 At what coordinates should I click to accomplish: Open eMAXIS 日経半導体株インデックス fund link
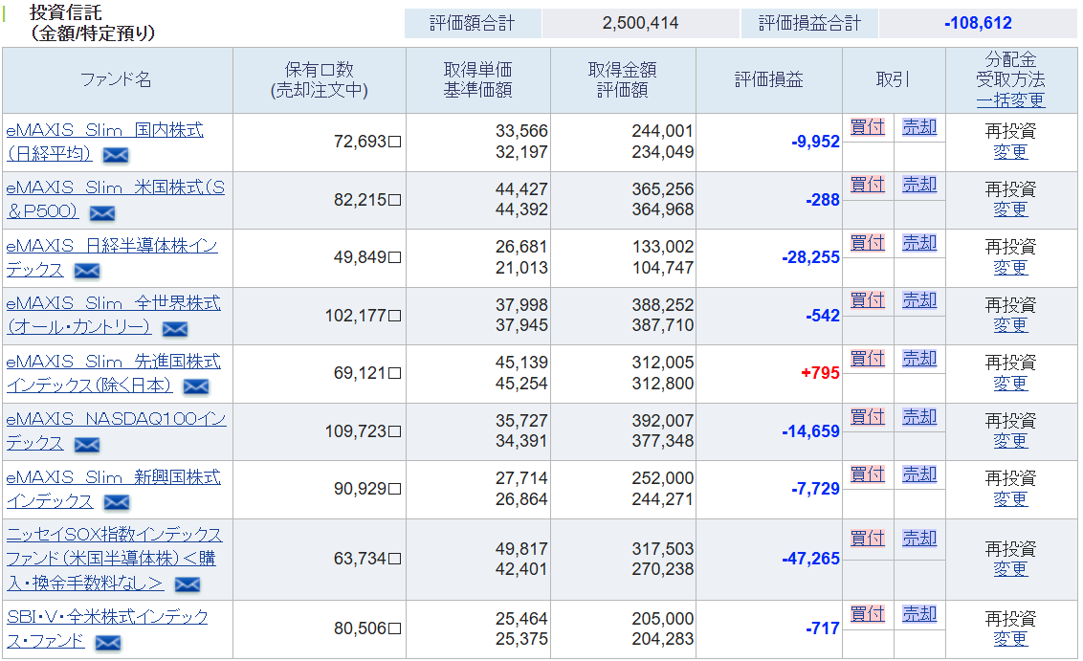(x=112, y=257)
